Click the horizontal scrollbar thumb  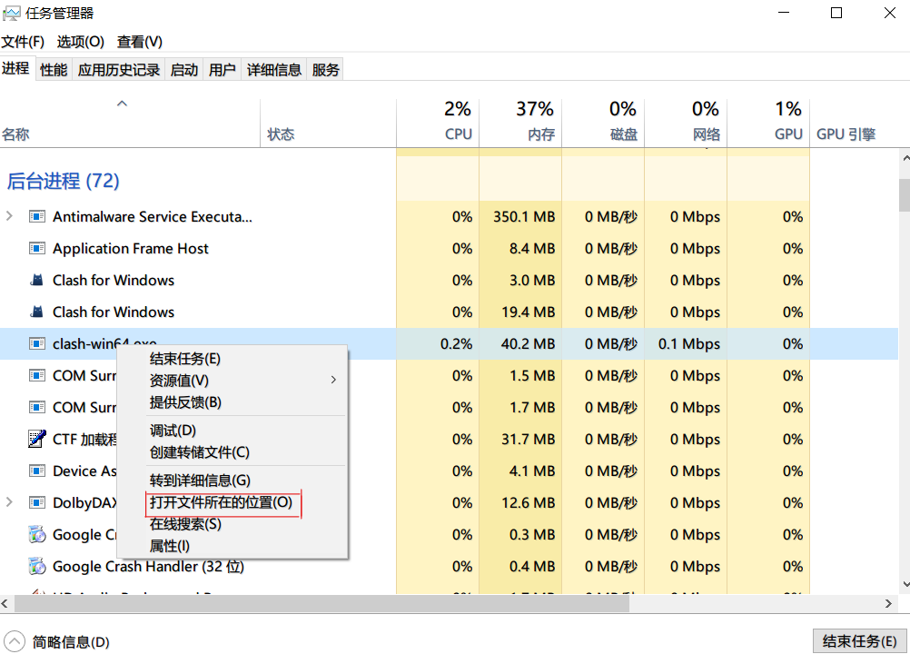(x=321, y=604)
